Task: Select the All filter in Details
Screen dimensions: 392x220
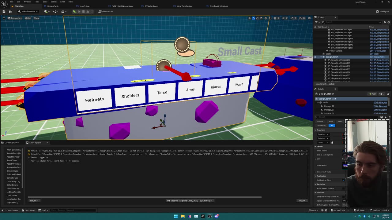Action: [332, 125]
